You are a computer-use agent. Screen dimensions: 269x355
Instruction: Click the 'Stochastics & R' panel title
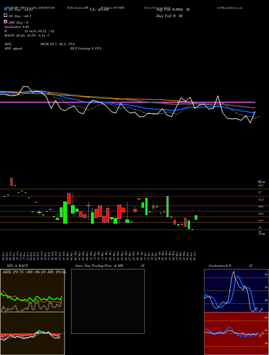pyautogui.click(x=220, y=266)
